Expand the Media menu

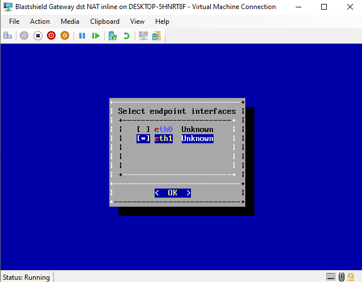click(70, 22)
